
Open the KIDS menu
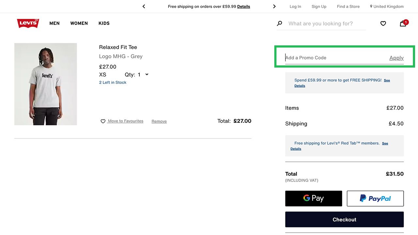tap(104, 23)
